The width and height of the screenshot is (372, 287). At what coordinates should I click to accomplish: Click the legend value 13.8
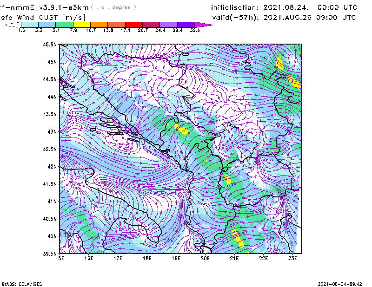click(108, 30)
